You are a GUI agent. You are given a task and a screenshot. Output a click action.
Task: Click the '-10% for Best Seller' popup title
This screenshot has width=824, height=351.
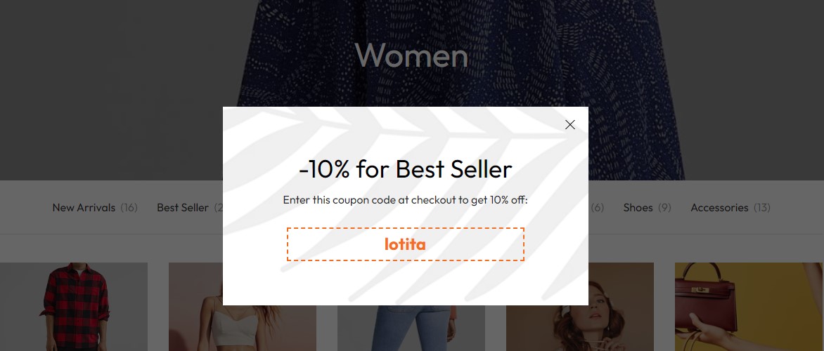405,169
